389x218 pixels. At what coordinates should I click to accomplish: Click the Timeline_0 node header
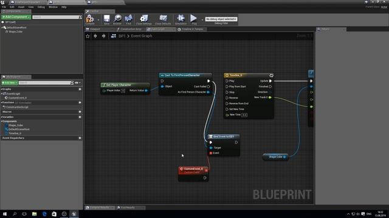point(249,75)
